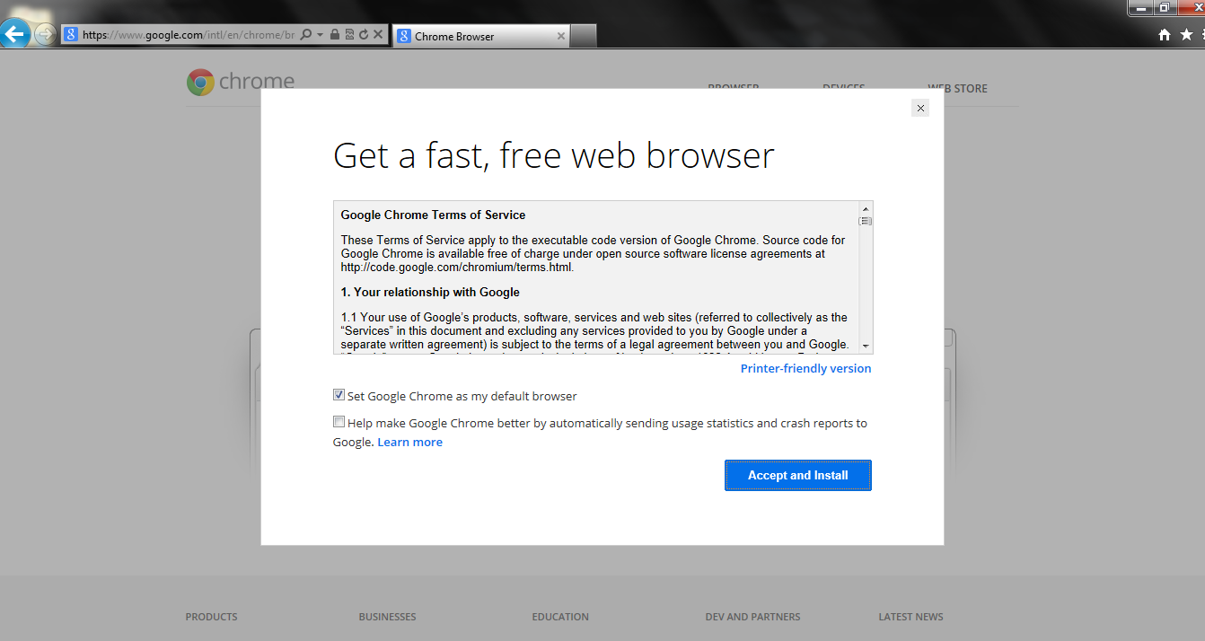Viewport: 1205px width, 641px height.
Task: Click the Accept and Install button
Action: pos(798,476)
